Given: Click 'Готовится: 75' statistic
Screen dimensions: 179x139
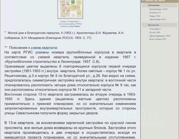Looking at the screenshot, I should pyautogui.click(x=155, y=13).
